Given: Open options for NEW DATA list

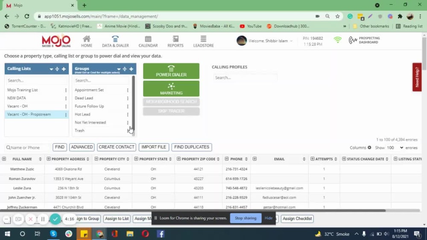Looking at the screenshot, I should pos(66,98).
